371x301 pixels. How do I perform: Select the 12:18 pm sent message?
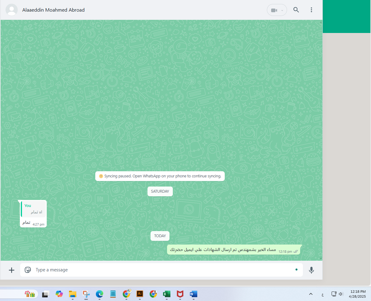(x=234, y=250)
